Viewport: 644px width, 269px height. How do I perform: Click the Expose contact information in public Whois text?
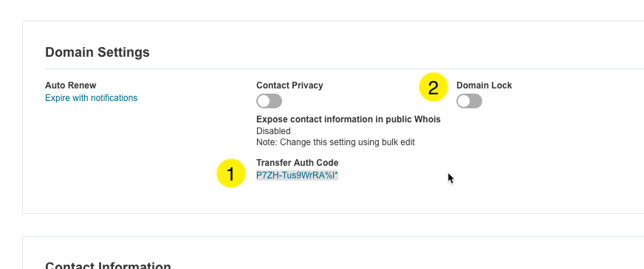[349, 119]
